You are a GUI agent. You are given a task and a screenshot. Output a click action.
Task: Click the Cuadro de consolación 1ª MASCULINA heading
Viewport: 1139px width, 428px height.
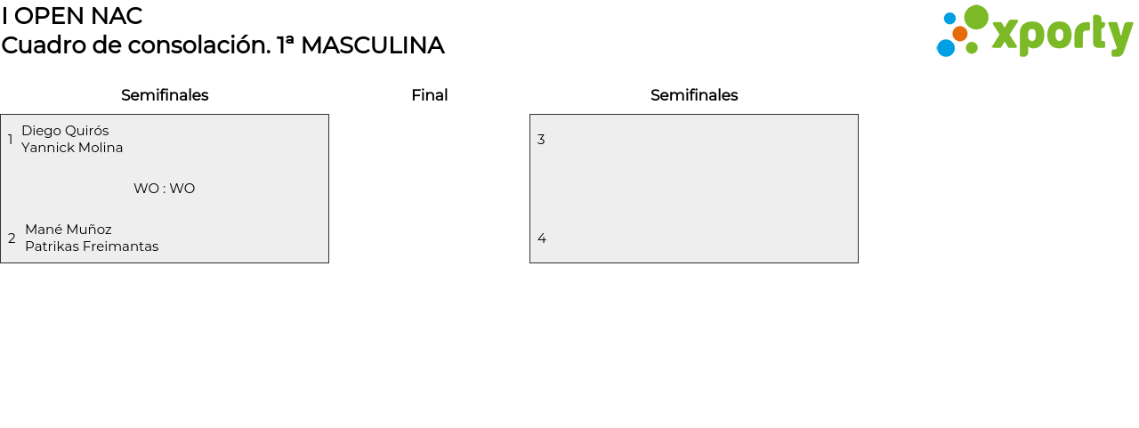click(222, 45)
